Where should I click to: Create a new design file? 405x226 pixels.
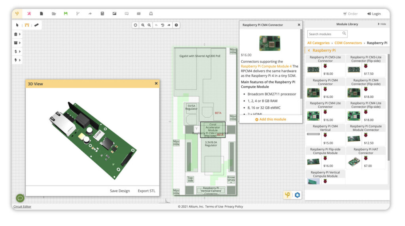(x=41, y=13)
